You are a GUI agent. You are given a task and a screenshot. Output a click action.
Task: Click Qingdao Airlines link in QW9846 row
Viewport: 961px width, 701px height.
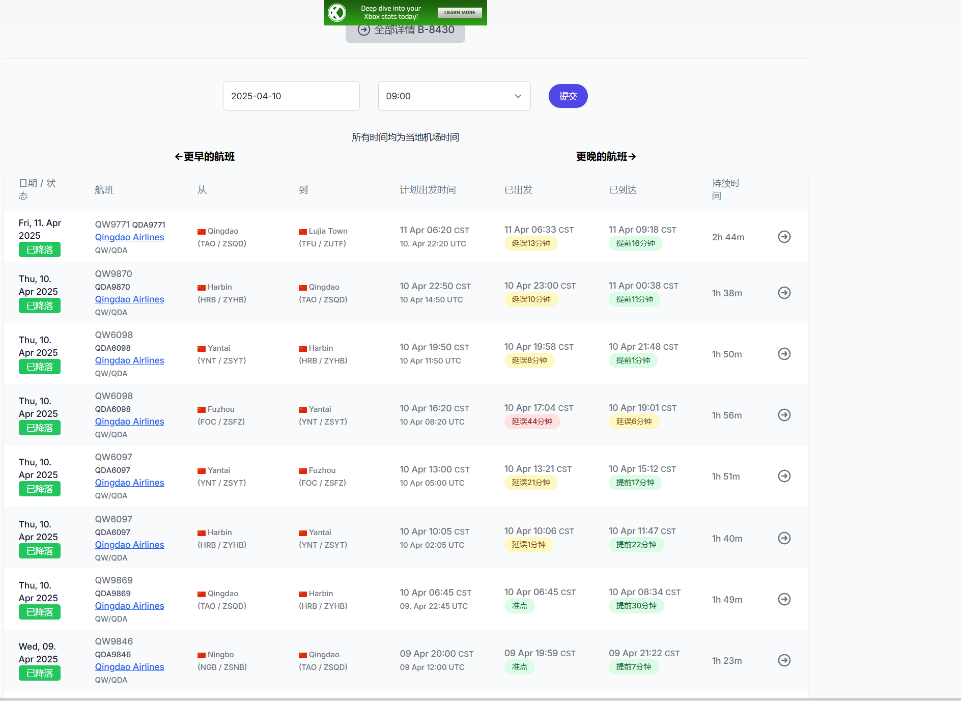point(129,667)
